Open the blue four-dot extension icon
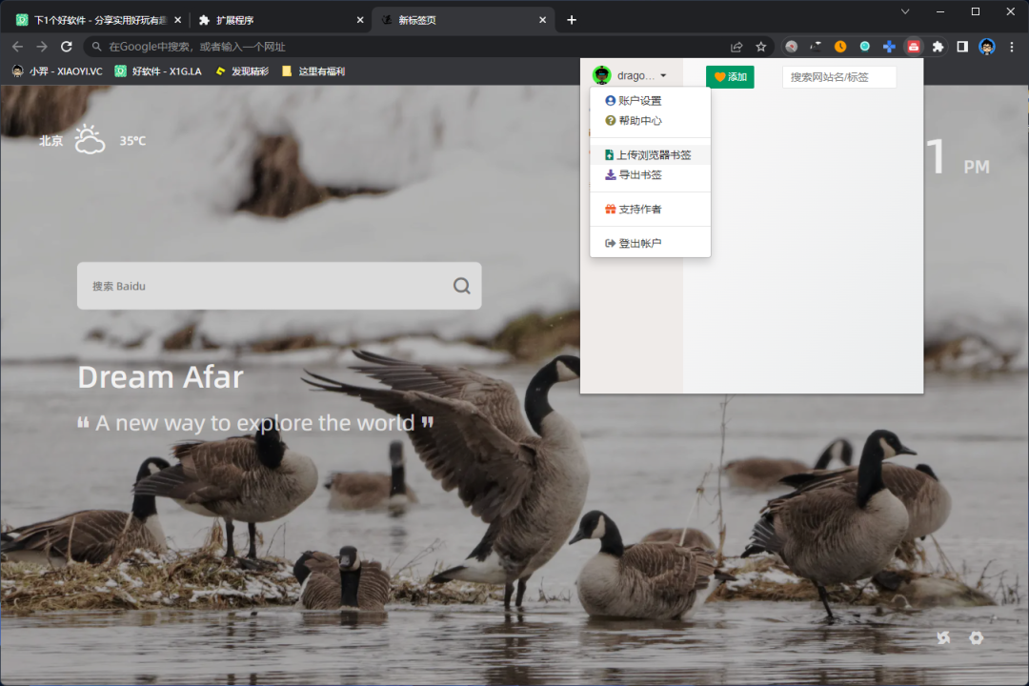The image size is (1029, 686). [889, 47]
